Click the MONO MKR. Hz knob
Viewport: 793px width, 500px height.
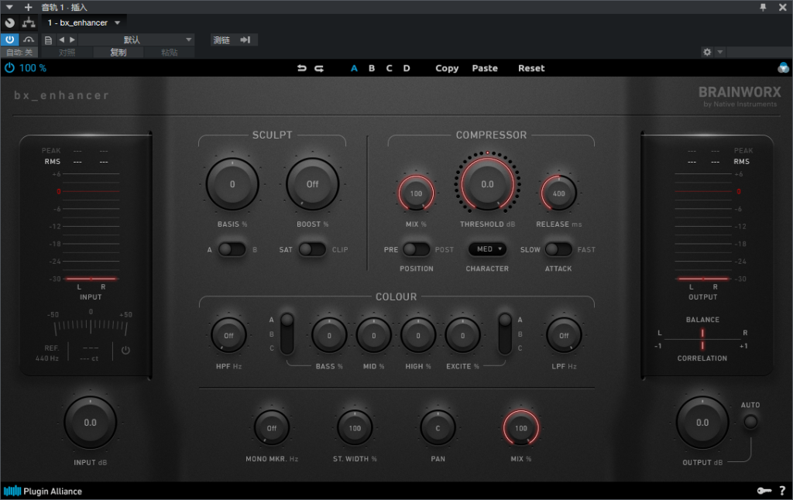[272, 428]
